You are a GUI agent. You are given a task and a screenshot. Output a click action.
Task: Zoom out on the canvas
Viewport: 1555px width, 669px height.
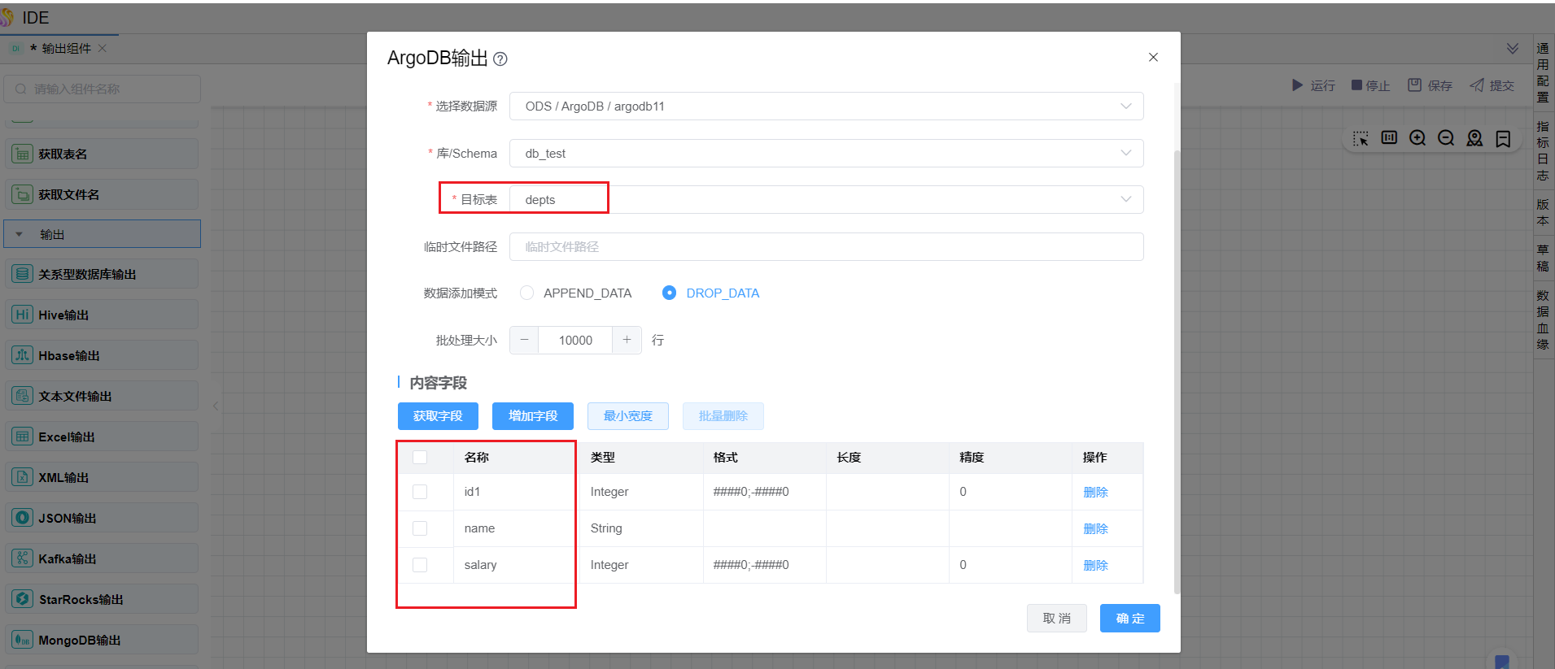tap(1446, 138)
